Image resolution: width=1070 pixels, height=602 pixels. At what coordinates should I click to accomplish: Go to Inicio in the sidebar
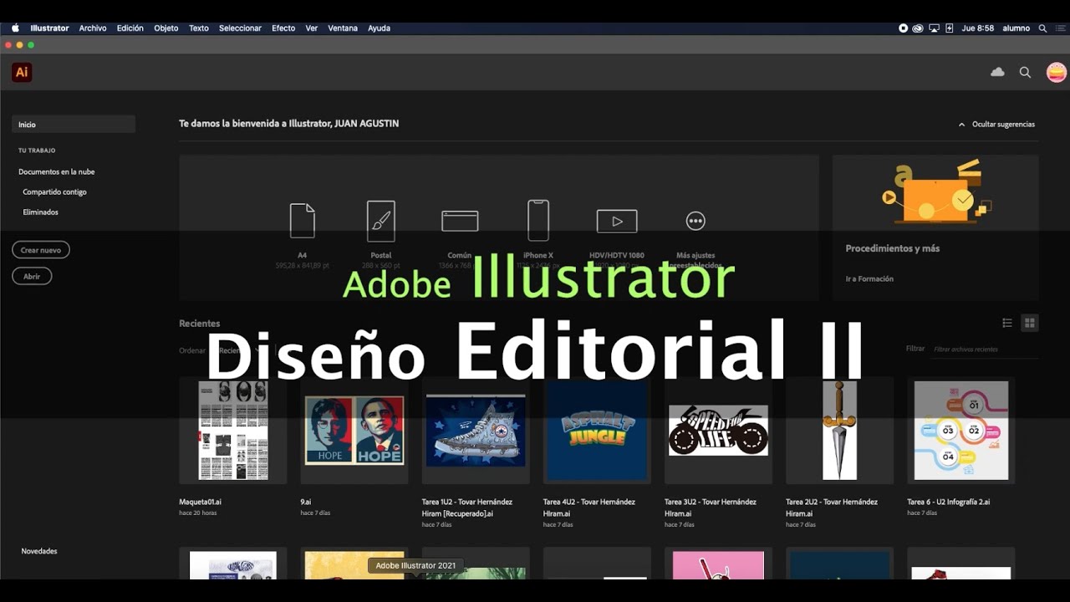tap(74, 124)
